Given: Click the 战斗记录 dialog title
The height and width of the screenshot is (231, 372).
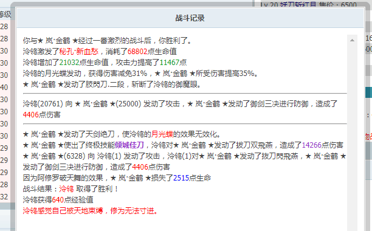Looking at the screenshot, I should pyautogui.click(x=190, y=18).
